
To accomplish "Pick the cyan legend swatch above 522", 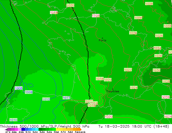I will point(37,129).
